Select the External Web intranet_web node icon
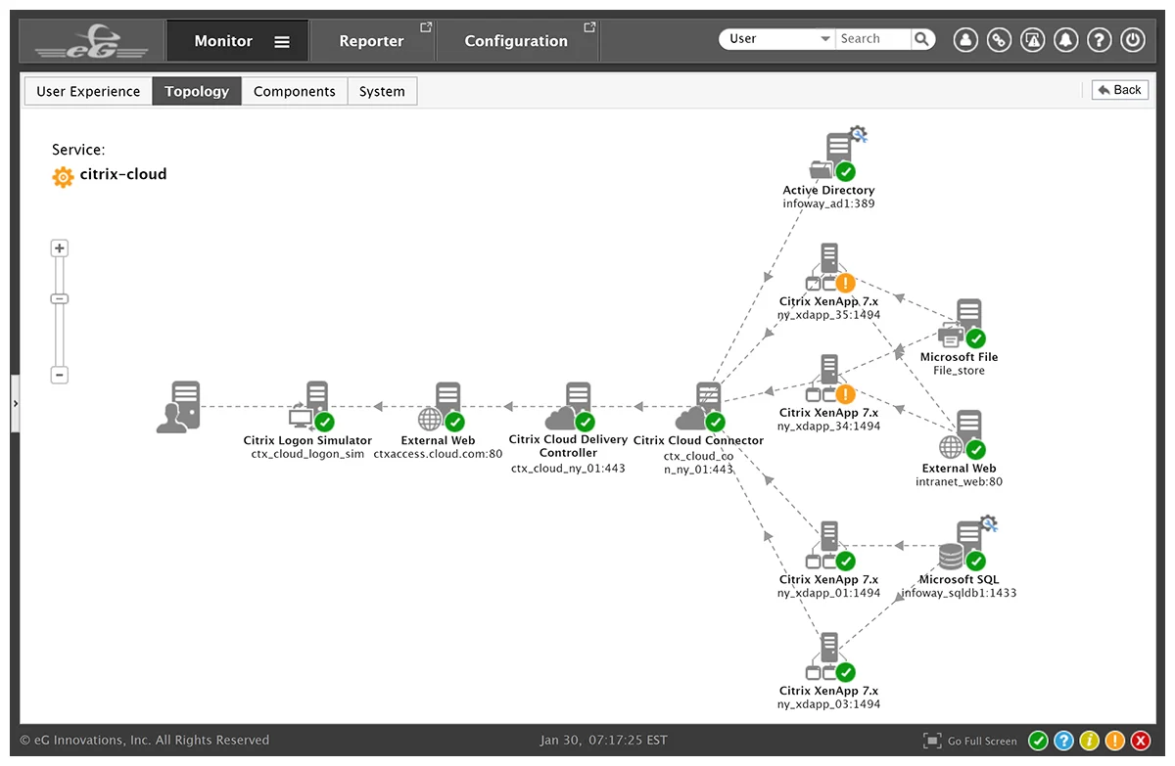 point(962,435)
